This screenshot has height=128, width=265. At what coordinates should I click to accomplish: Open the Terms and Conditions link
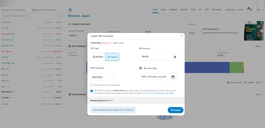155,93
